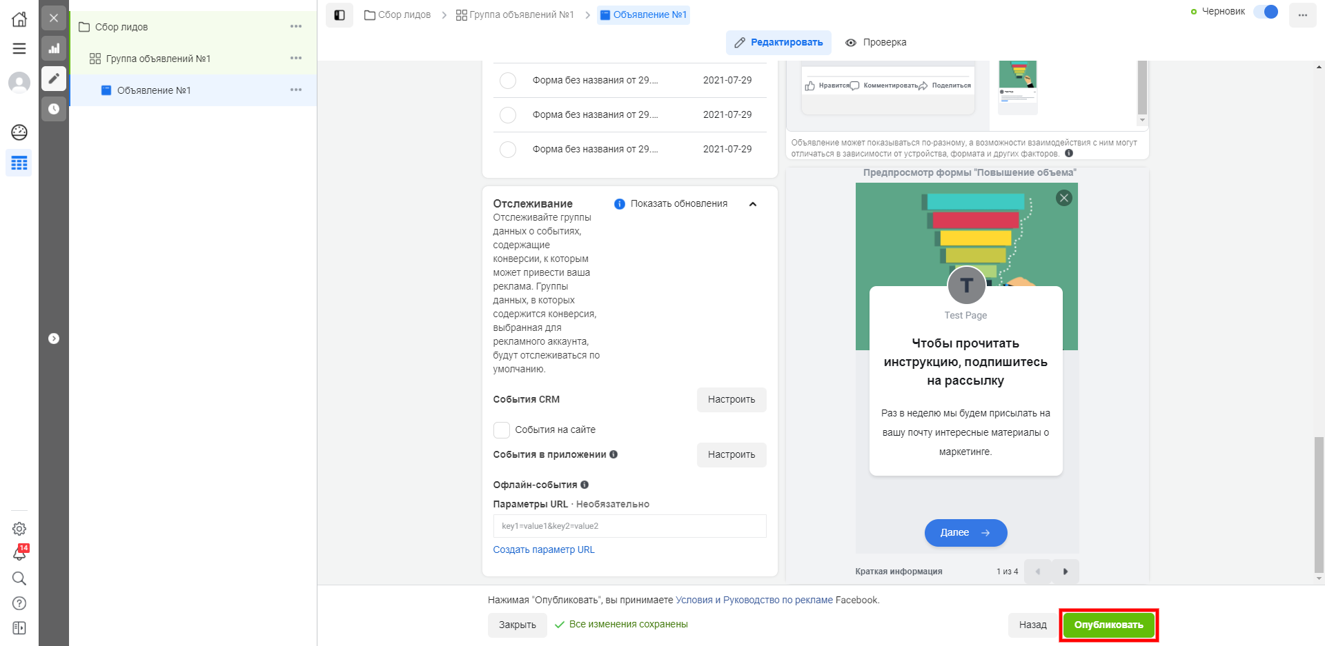
Task: Click Поделиться in ad preview
Action: tap(945, 85)
